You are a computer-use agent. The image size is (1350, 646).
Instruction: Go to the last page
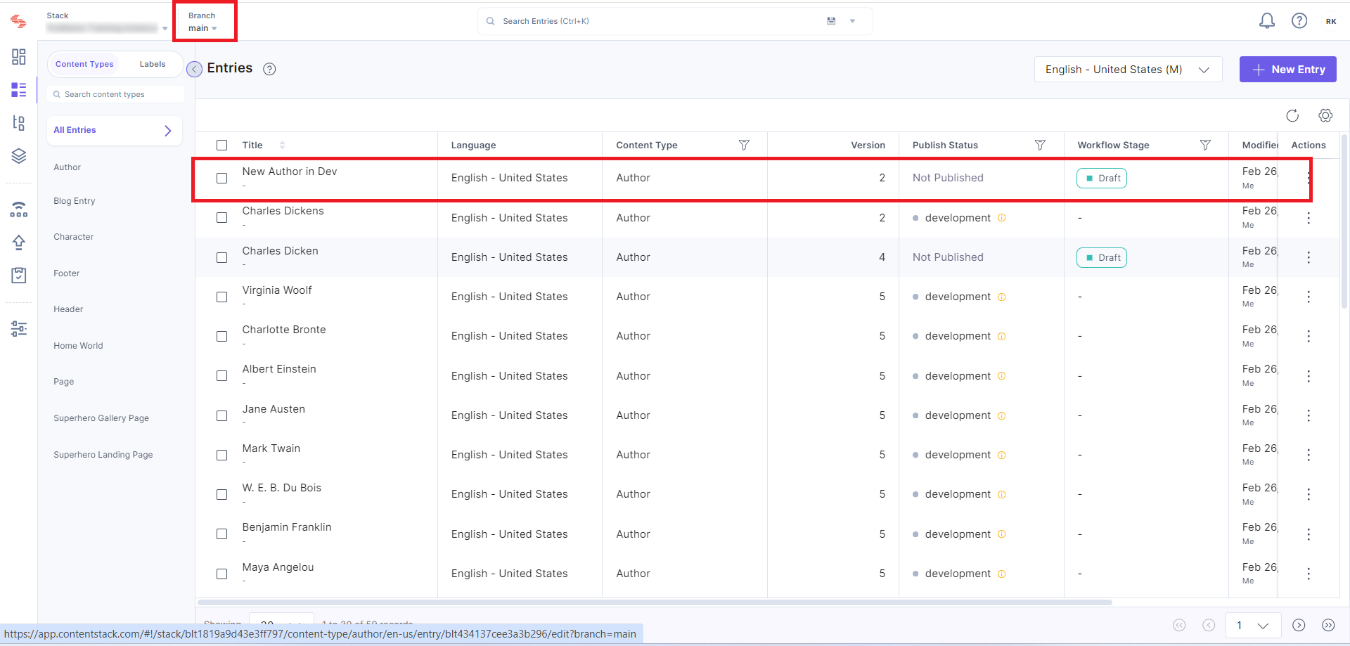coord(1328,626)
